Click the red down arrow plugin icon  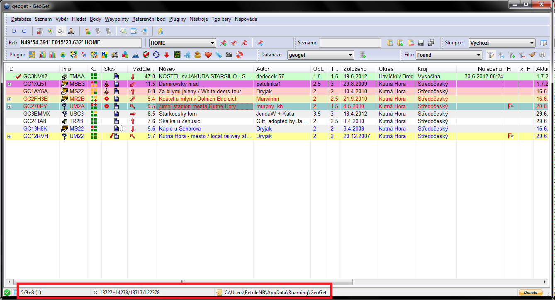[x=166, y=55]
